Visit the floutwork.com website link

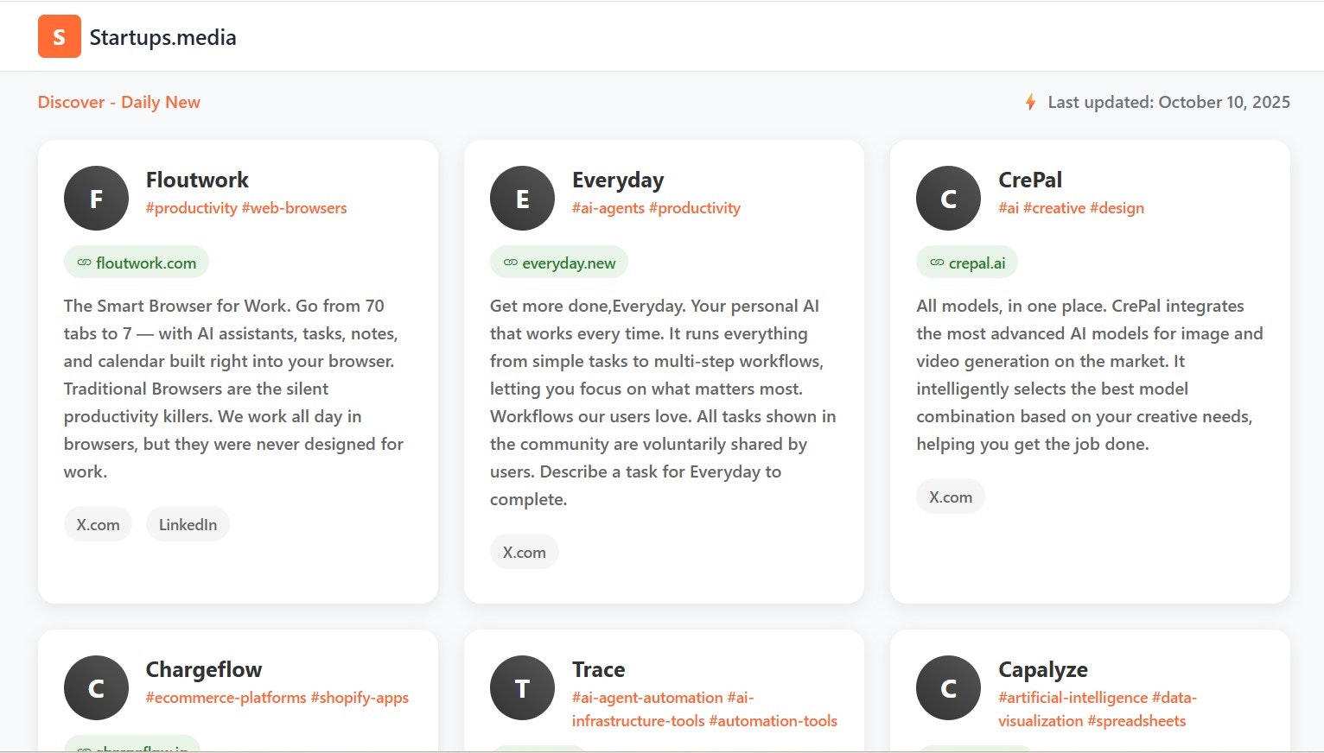pyautogui.click(x=137, y=263)
